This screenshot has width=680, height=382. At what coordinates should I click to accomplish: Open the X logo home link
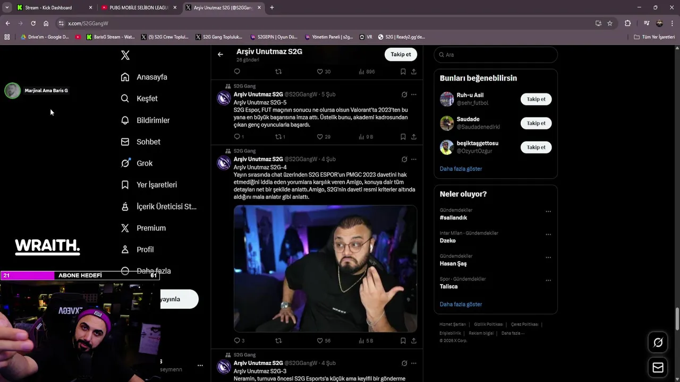tap(125, 55)
